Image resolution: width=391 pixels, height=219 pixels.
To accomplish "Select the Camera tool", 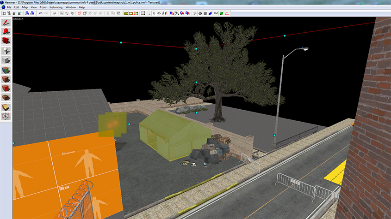I will (6, 41).
